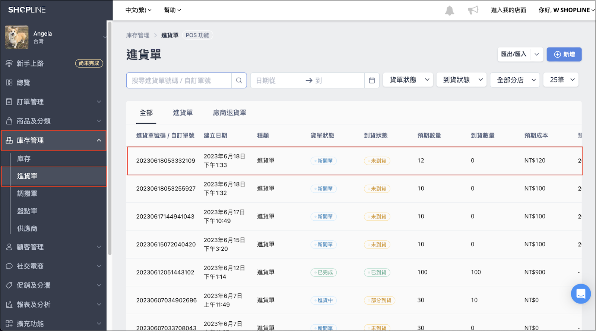The width and height of the screenshot is (596, 331).
Task: Click the 促銷及分潤 tag icon
Action: coord(9,285)
